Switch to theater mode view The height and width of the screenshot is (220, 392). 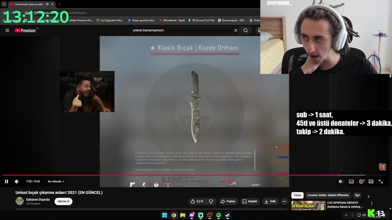(371, 182)
